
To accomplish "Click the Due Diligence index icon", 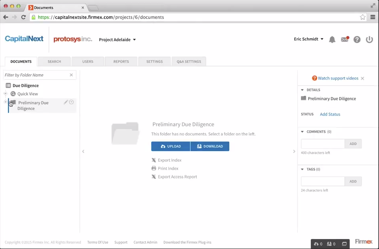I will pyautogui.click(x=8, y=85).
